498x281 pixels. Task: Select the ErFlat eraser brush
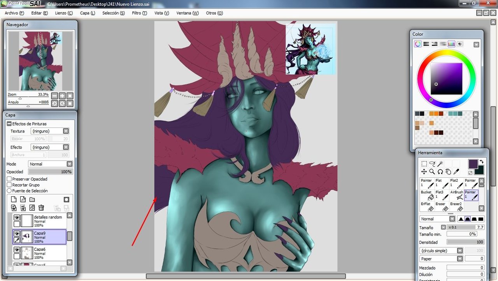pos(427,206)
